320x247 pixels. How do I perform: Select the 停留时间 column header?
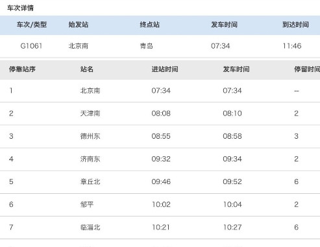coord(307,69)
